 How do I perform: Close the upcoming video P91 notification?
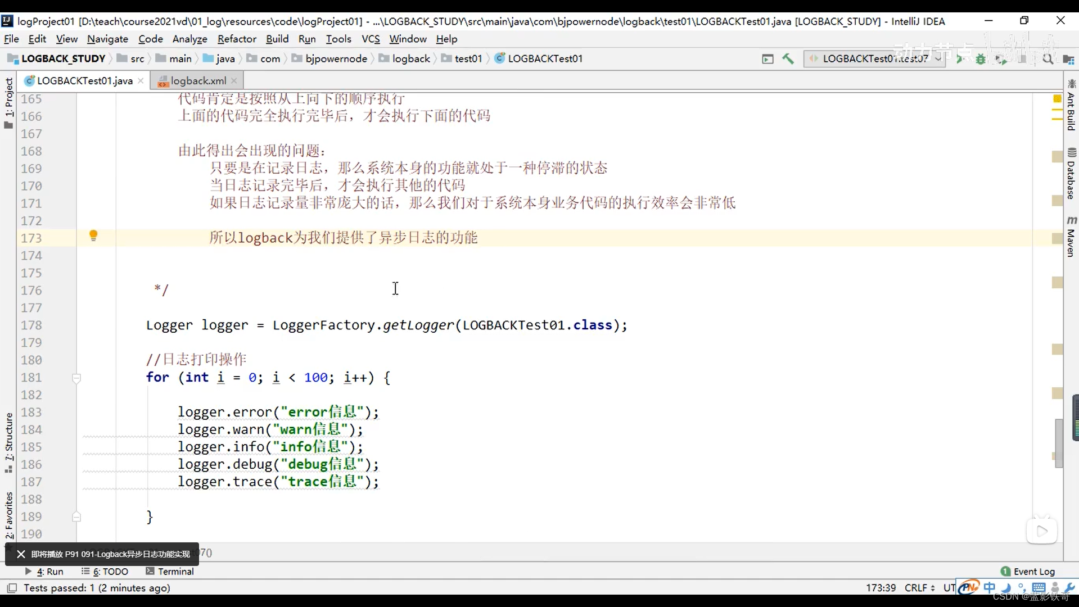coord(21,554)
